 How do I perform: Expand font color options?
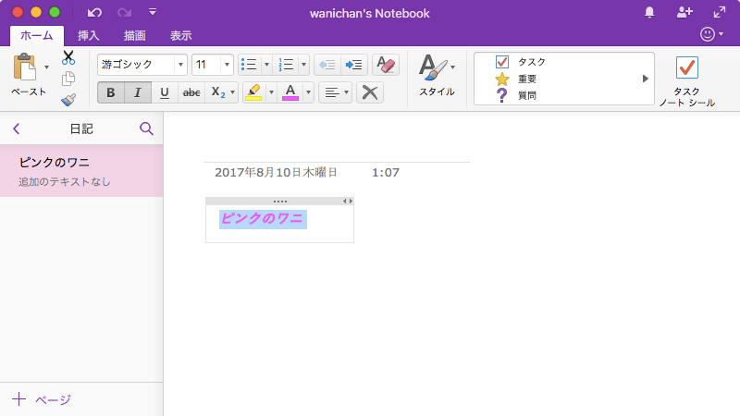coord(308,92)
